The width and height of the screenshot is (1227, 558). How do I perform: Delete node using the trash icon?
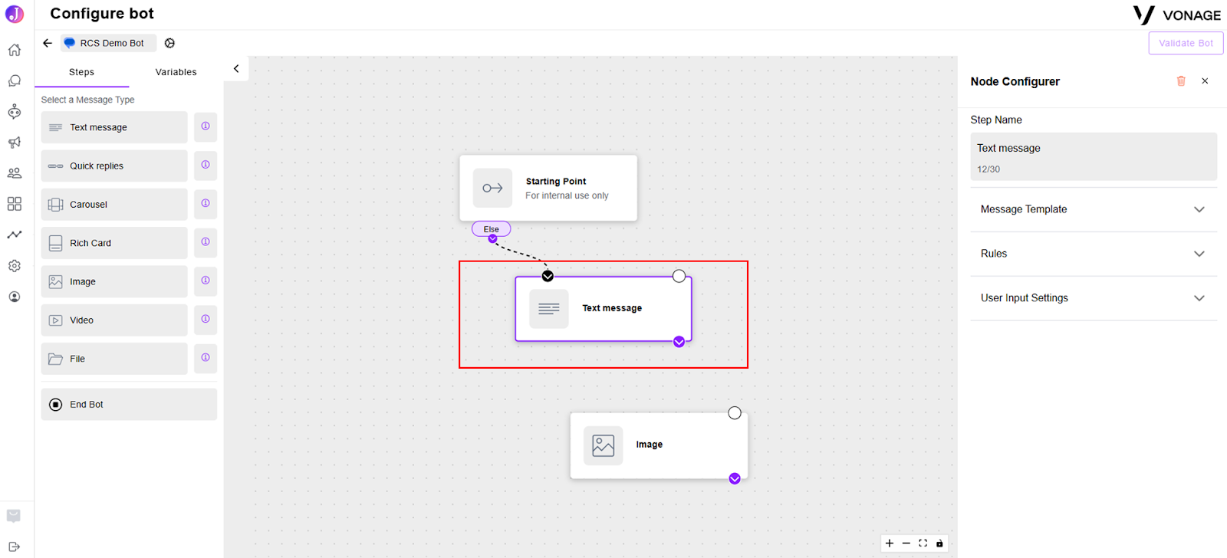(x=1181, y=81)
